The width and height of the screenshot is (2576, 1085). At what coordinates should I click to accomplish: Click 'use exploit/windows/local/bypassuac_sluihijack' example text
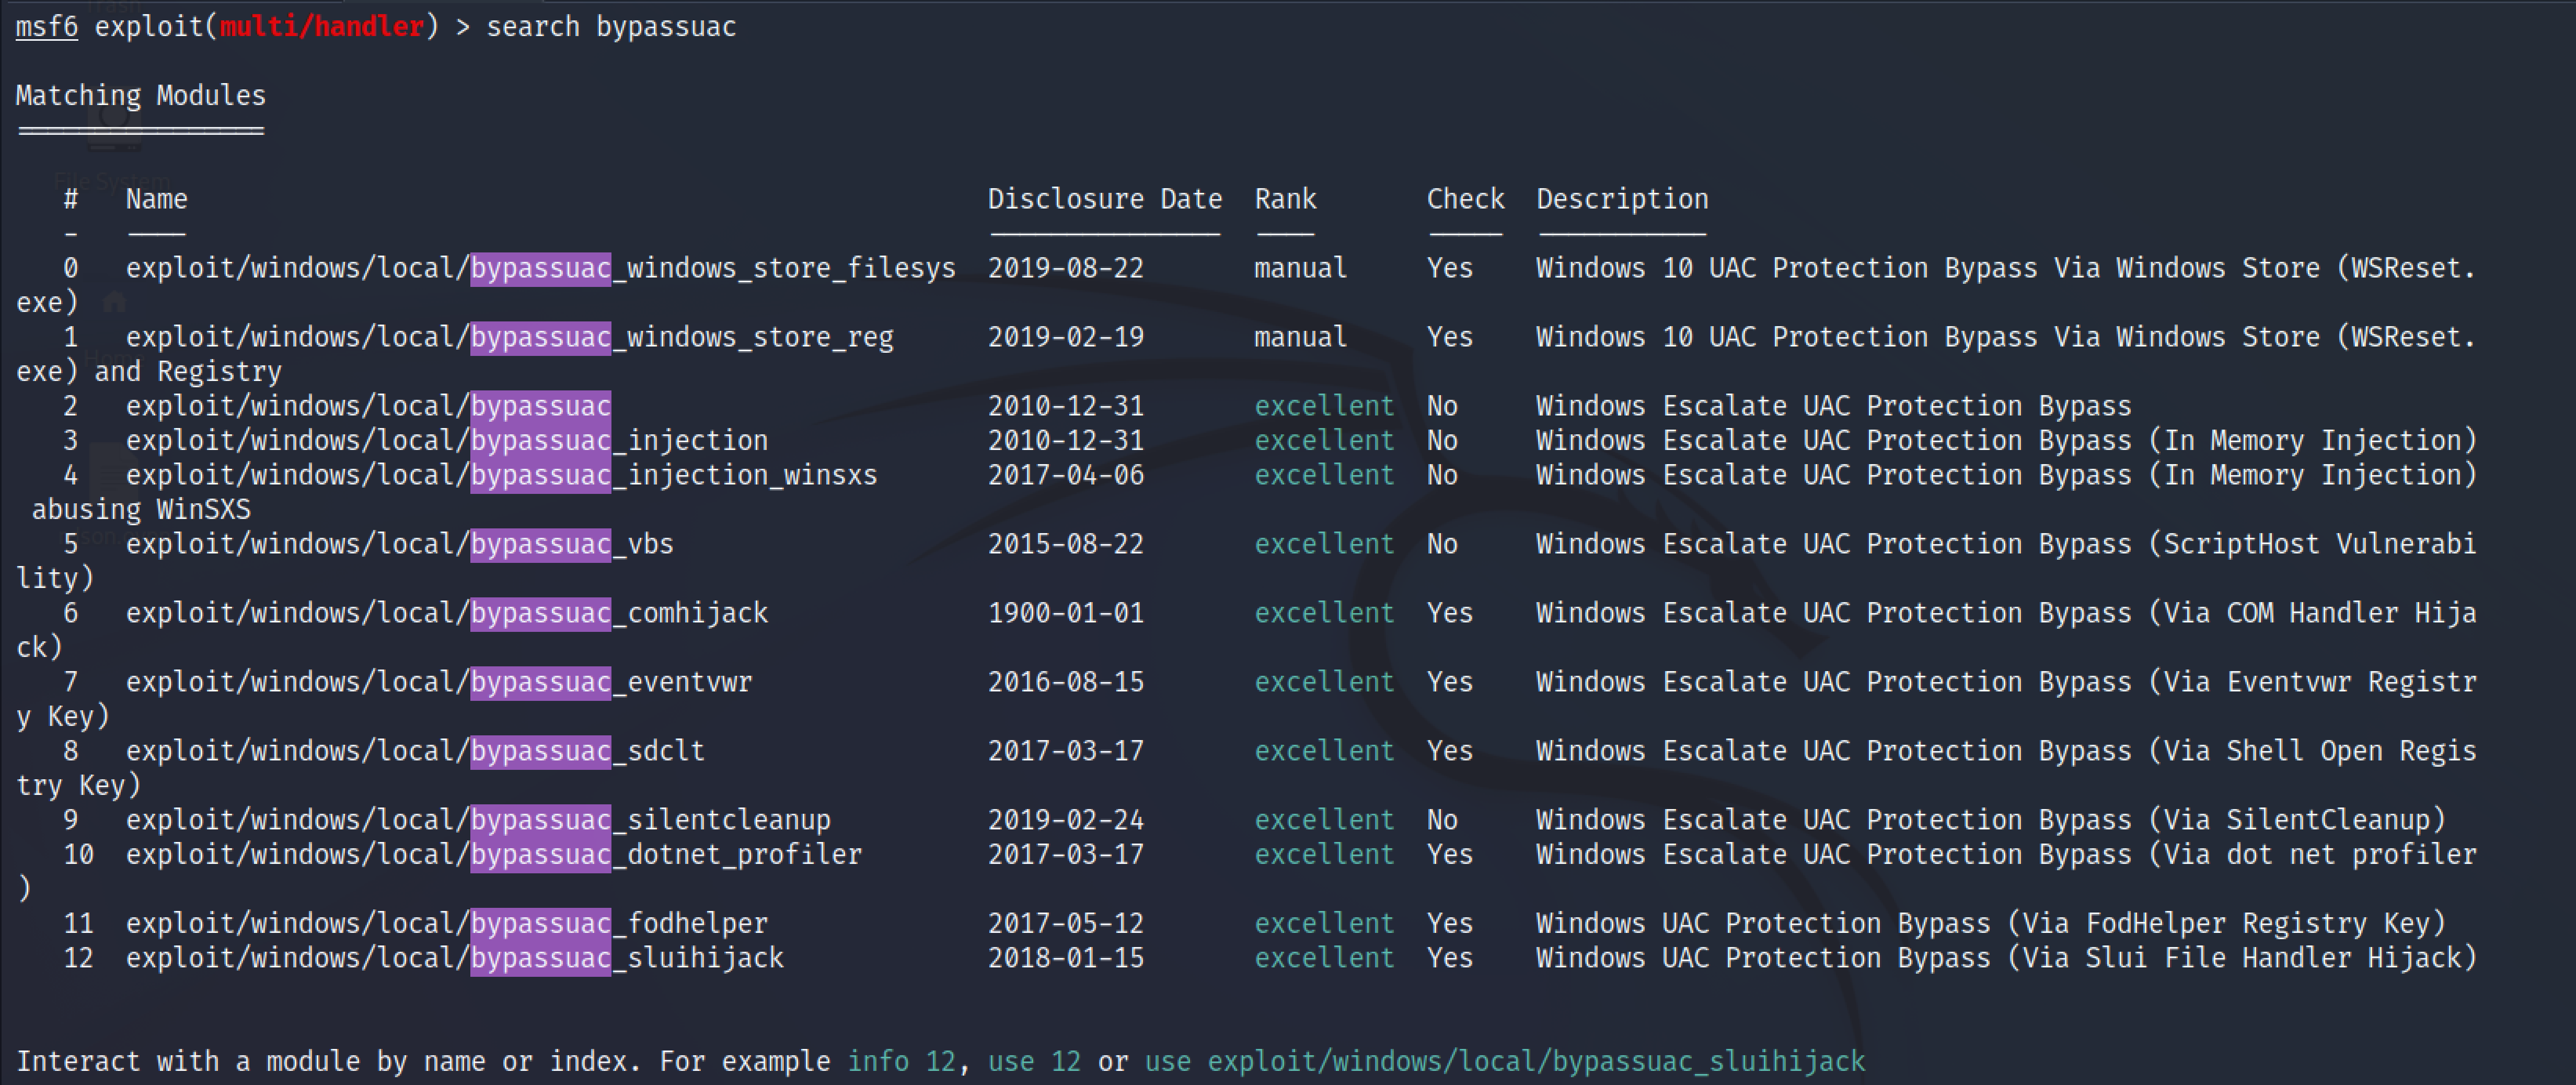tap(1505, 1062)
